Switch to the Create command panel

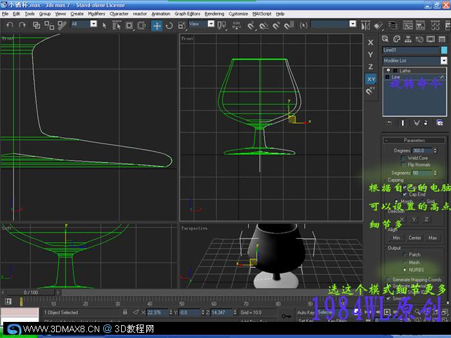click(x=385, y=39)
